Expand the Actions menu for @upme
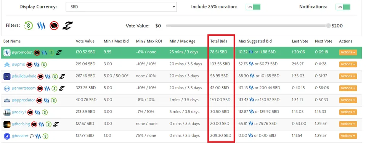 point(348,64)
